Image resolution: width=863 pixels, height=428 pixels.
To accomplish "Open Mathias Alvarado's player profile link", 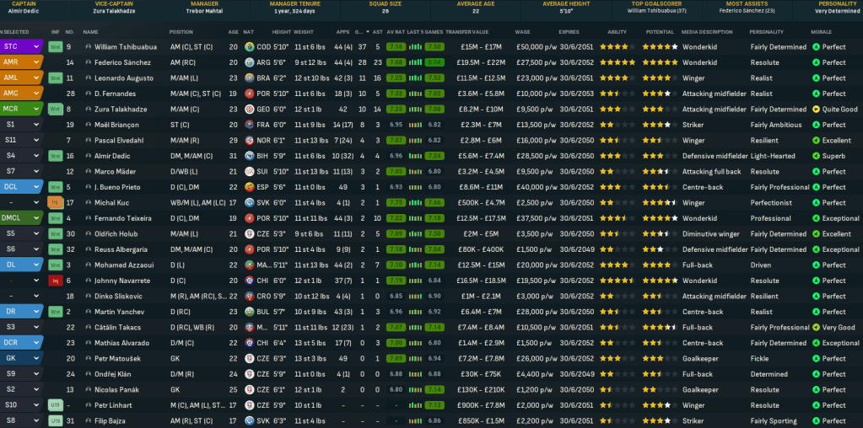I will click(x=122, y=343).
